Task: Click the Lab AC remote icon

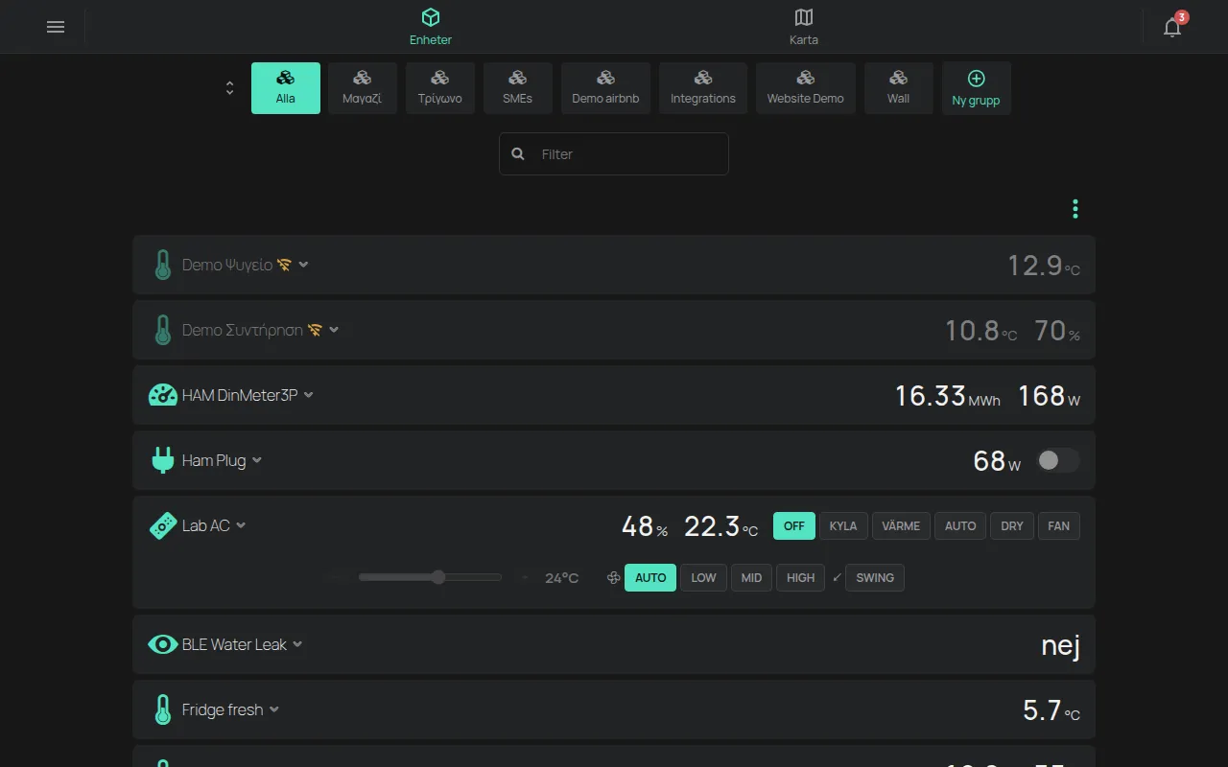Action: 163,525
